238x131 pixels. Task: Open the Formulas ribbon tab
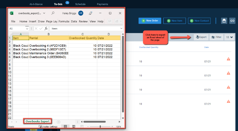pyautogui.click(x=64, y=22)
